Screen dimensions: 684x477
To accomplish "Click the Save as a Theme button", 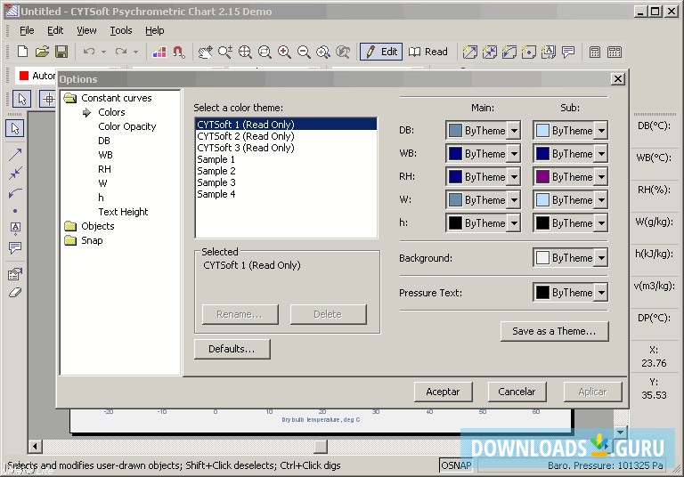I will [x=554, y=331].
